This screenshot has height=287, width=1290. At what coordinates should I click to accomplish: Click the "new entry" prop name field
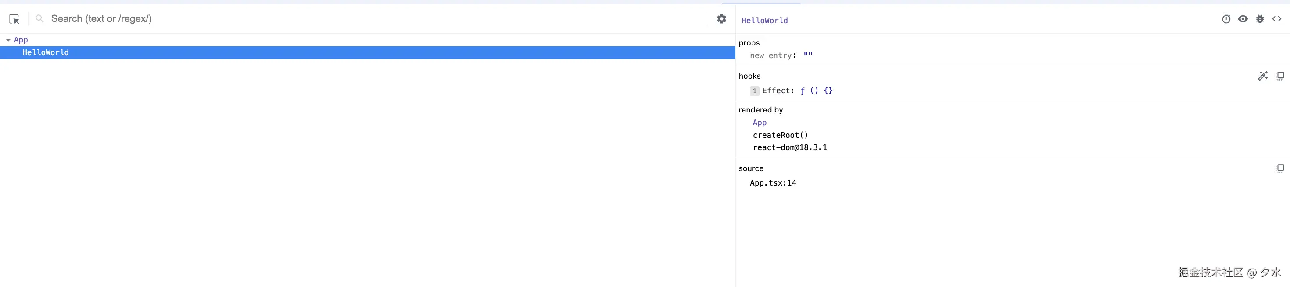[x=770, y=56]
